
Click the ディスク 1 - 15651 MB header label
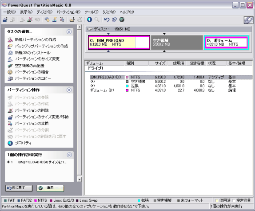(112, 29)
